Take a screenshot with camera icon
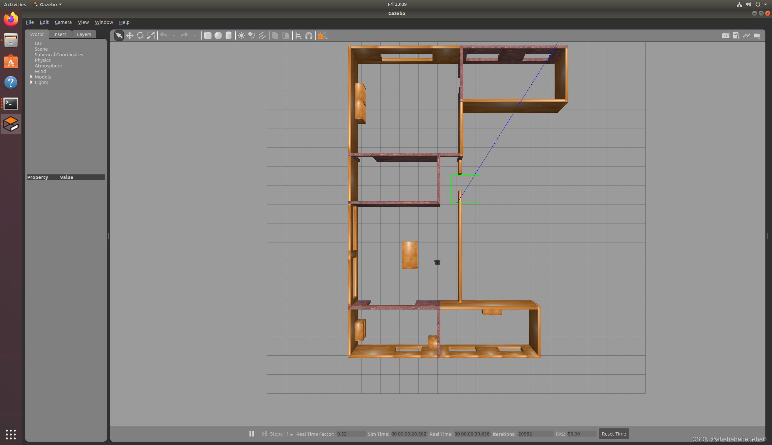This screenshot has width=772, height=445. point(725,36)
